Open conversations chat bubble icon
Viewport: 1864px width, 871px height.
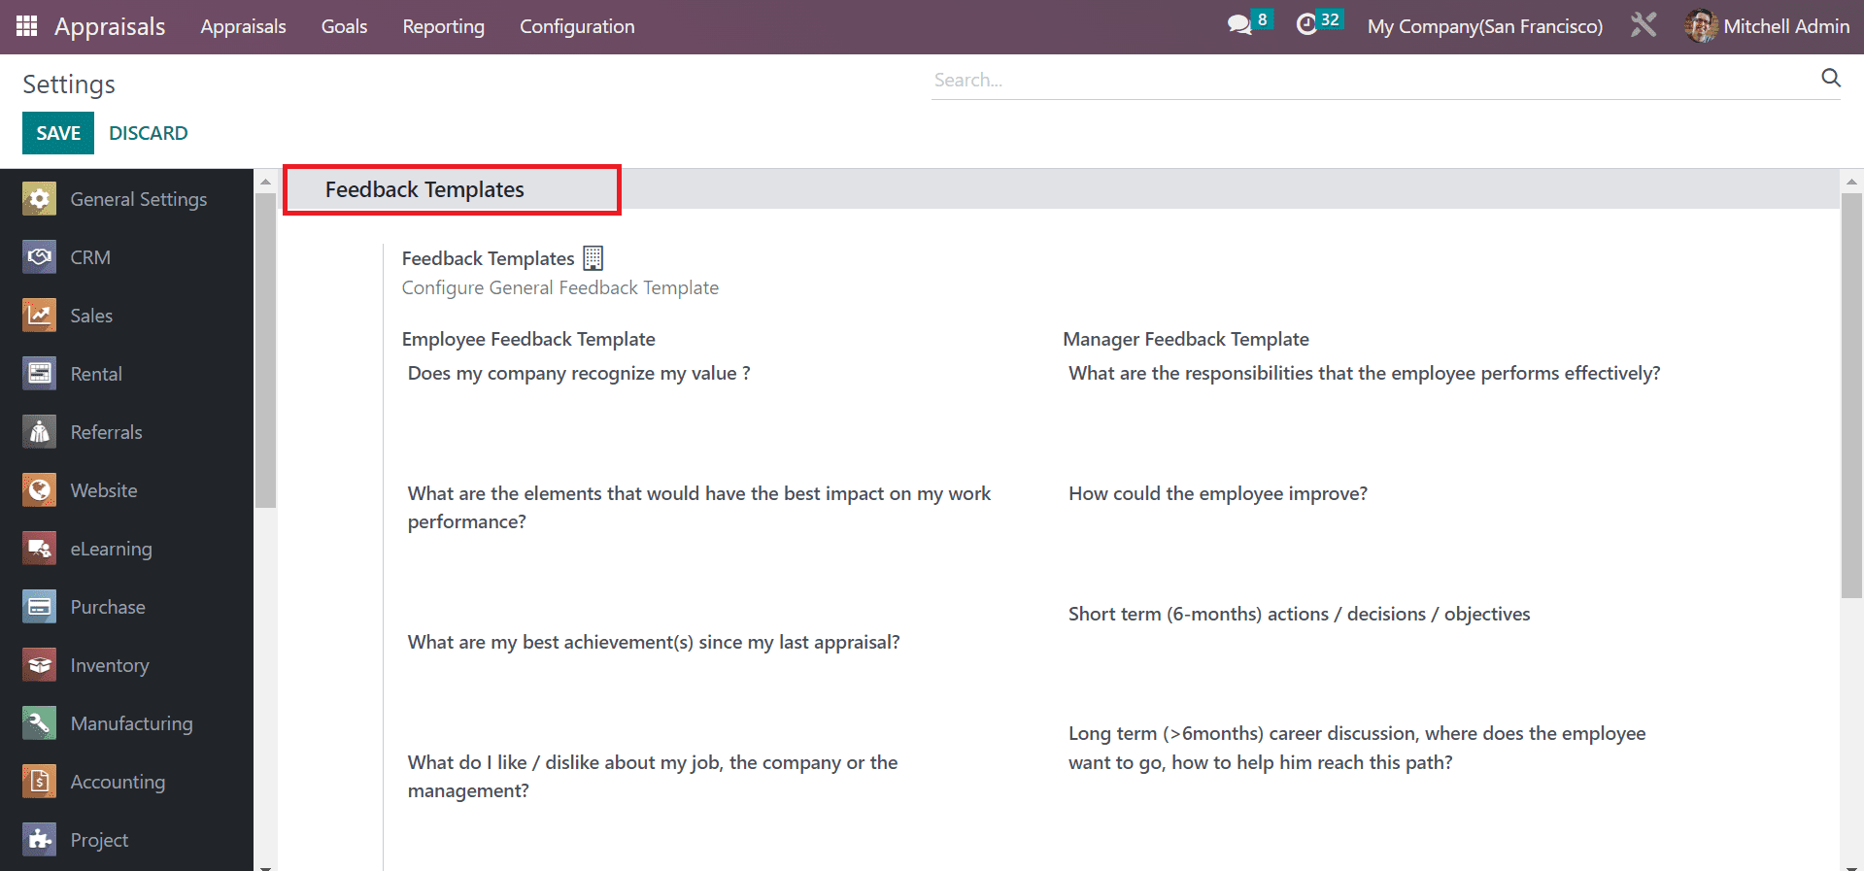point(1239,25)
